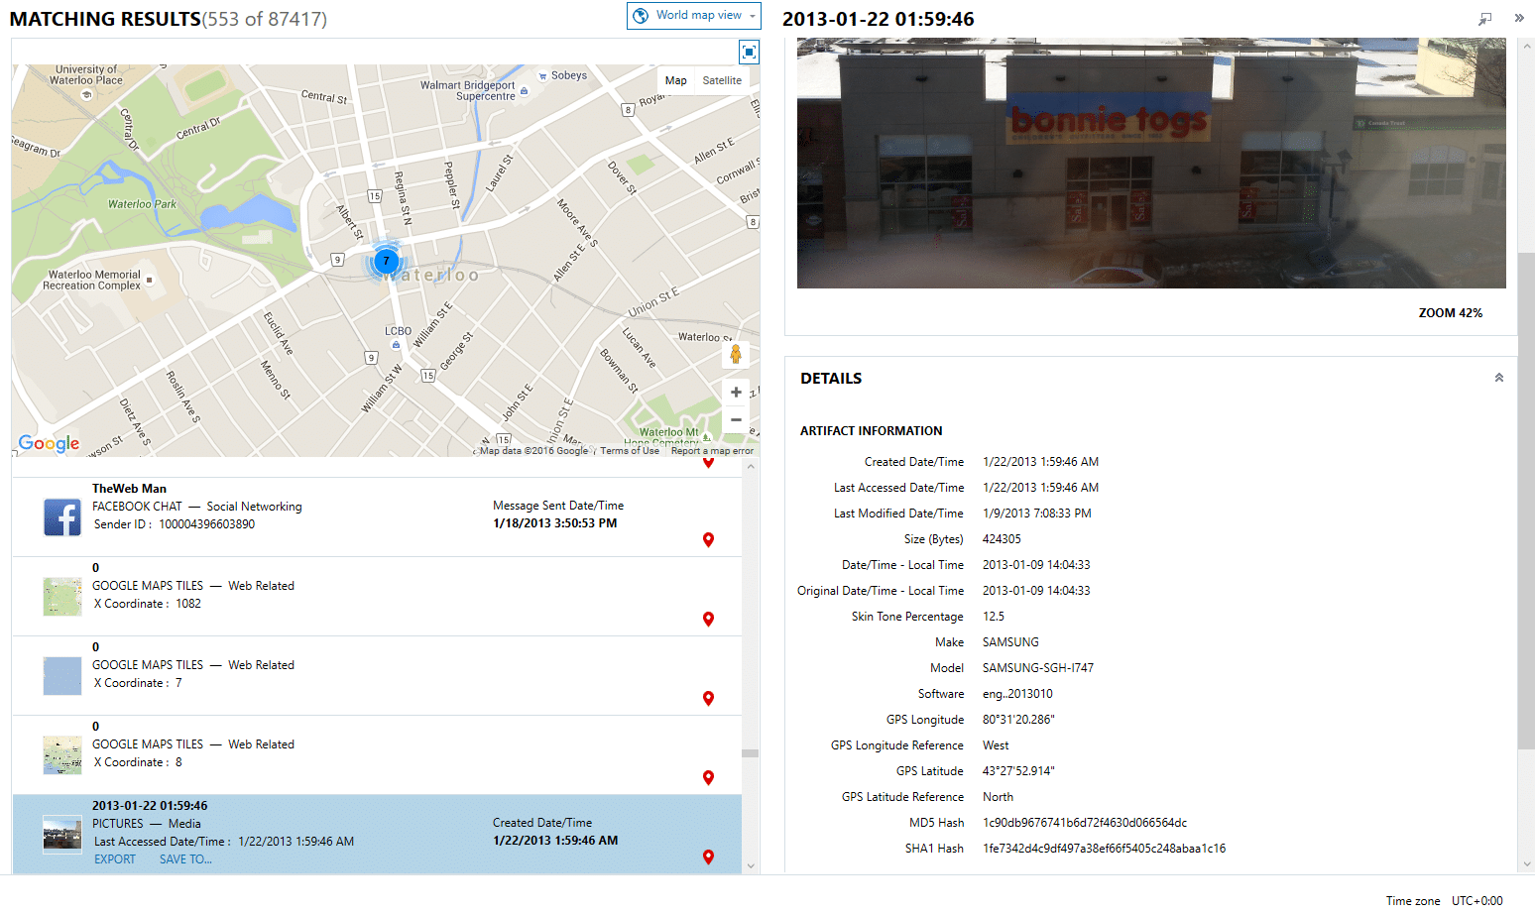This screenshot has height=914, width=1535.
Task: Click Message Sent time 1/18/2013 3:50:53 PM
Action: click(x=554, y=523)
